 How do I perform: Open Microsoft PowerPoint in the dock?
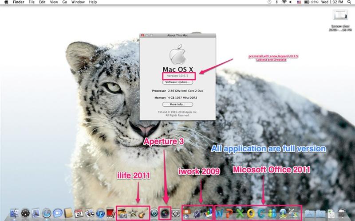pyautogui.click(x=230, y=213)
